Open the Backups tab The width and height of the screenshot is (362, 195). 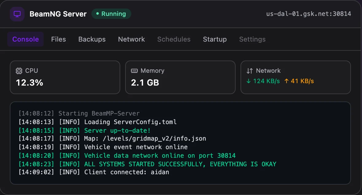click(92, 39)
